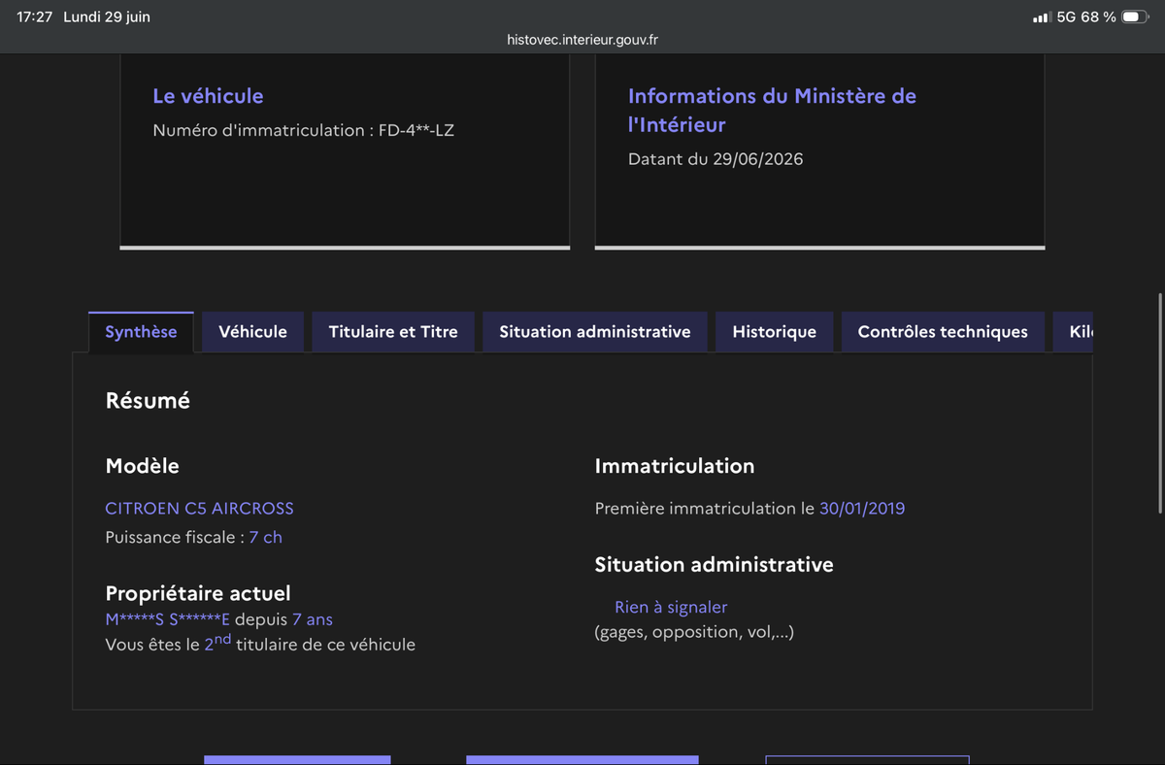
Task: Click the page scrollbar on the right edge
Action: click(x=1160, y=403)
